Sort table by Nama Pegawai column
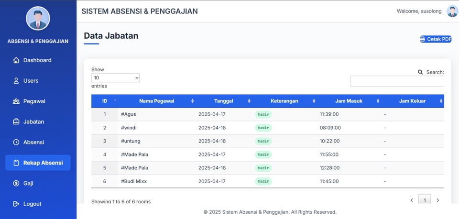Viewport: 459px width, 219px height. coord(156,101)
